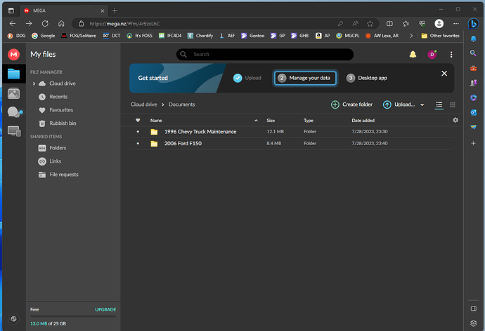Click the 2006 Ford F150 folder icon
This screenshot has width=485, height=331.
(154, 144)
